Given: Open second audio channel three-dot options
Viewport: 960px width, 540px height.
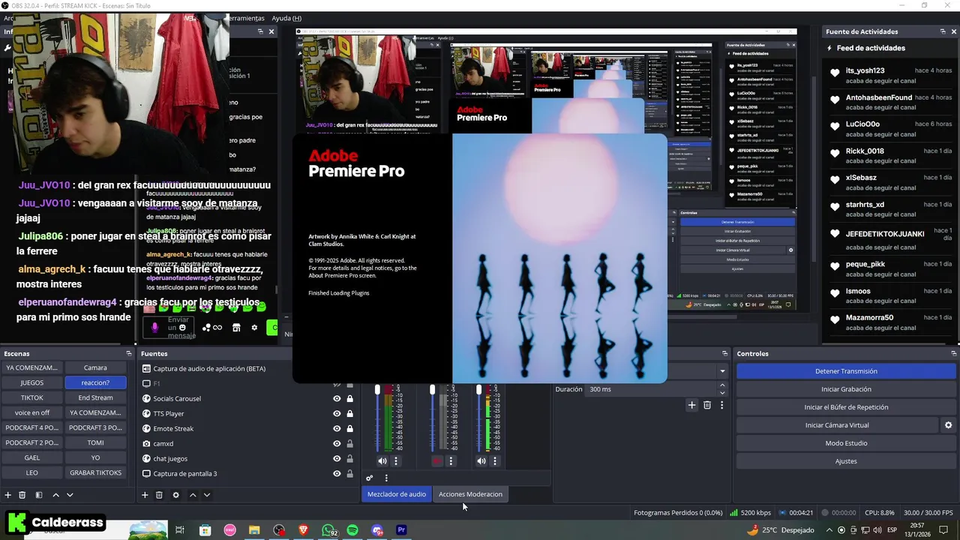Looking at the screenshot, I should click(x=451, y=461).
